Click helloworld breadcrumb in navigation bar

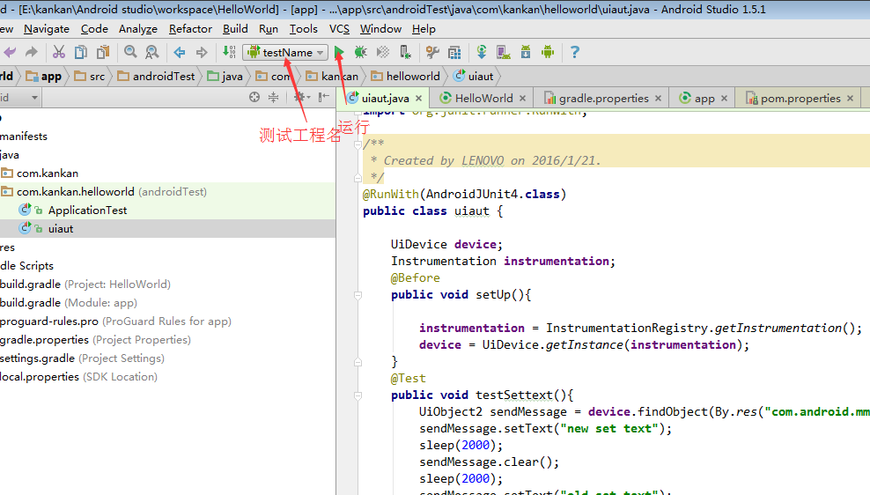tap(406, 77)
